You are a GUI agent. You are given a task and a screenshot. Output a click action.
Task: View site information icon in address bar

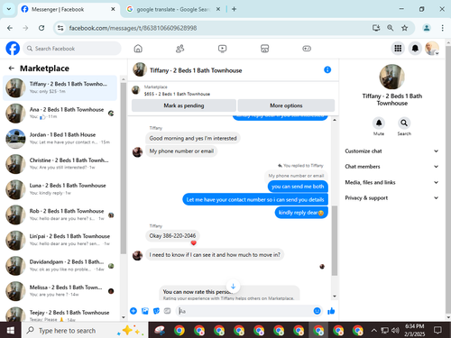(60, 28)
